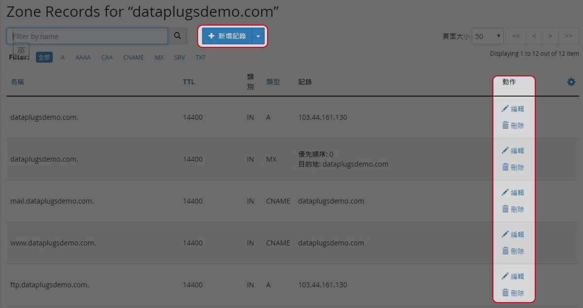Go to the last page using >> button
583x308 pixels.
tap(569, 36)
